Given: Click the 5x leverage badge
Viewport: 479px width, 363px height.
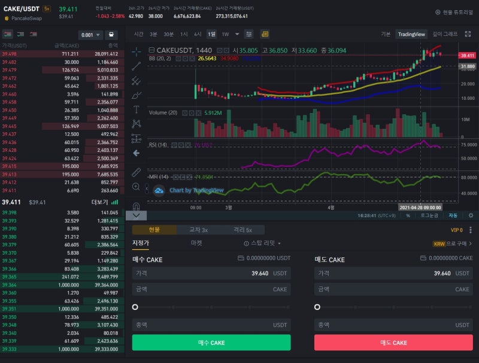Looking at the screenshot, I should pyautogui.click(x=47, y=9).
